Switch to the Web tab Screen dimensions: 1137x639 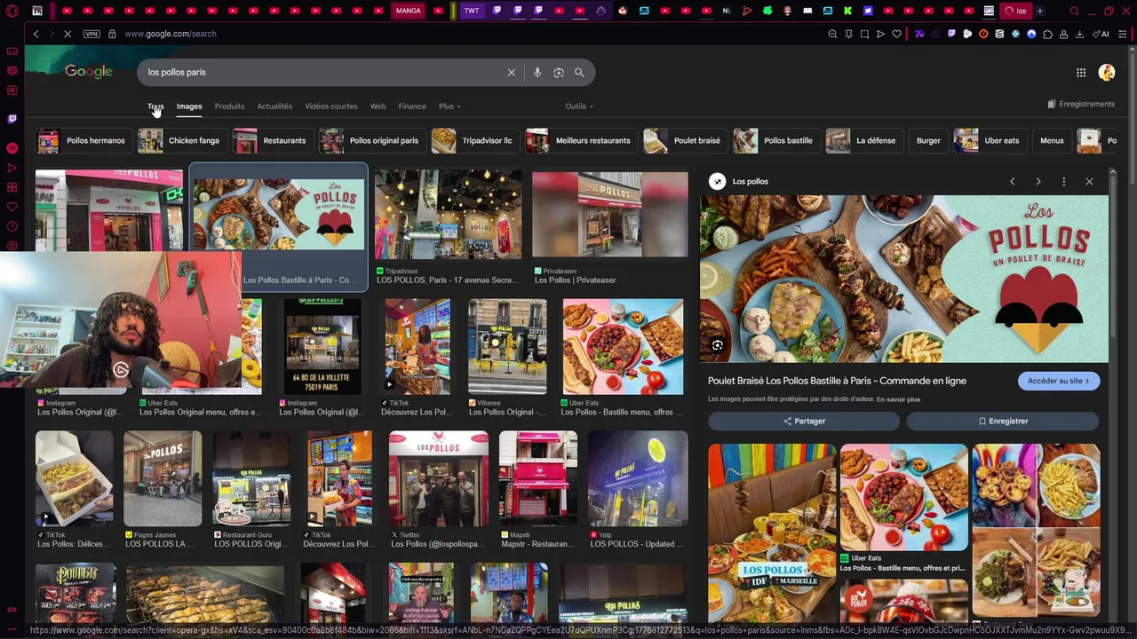coord(378,106)
